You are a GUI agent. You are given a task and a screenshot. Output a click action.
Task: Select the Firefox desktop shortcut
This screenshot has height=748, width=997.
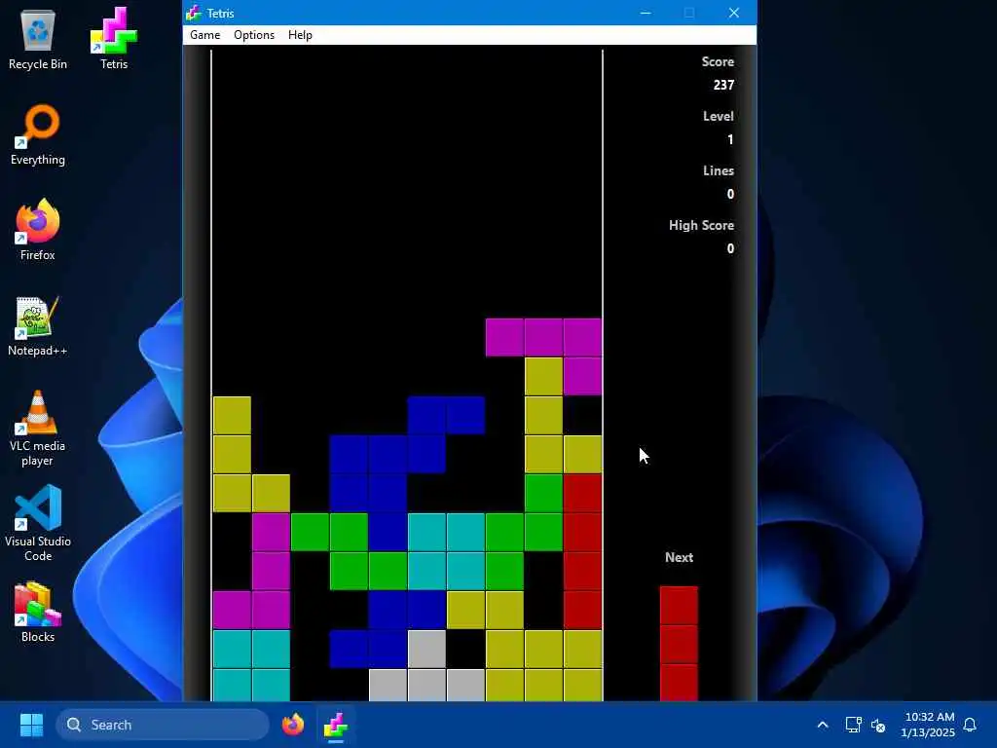click(x=38, y=230)
